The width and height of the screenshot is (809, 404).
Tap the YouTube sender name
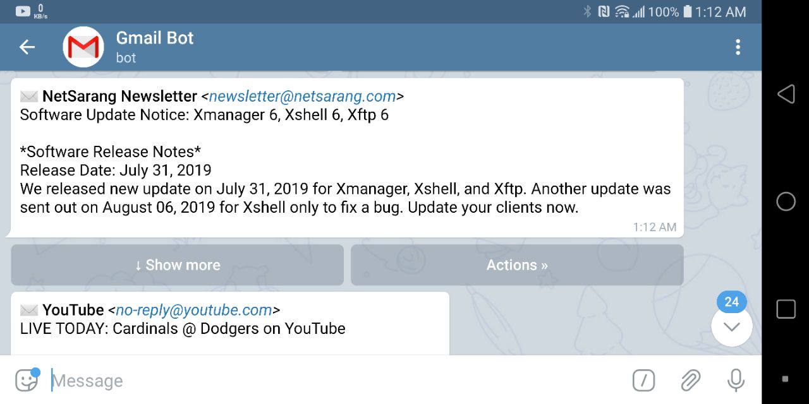pyautogui.click(x=73, y=310)
